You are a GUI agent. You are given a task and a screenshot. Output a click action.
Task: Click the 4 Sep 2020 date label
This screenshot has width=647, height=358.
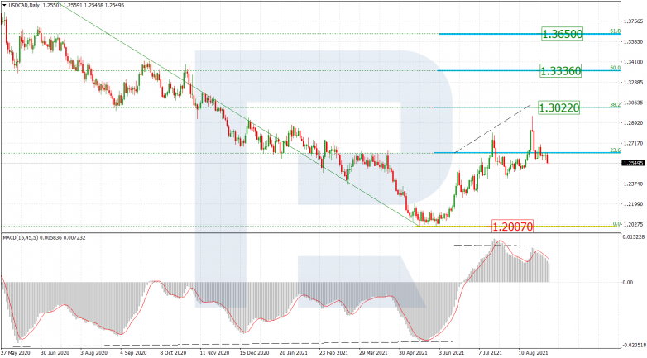(x=133, y=353)
